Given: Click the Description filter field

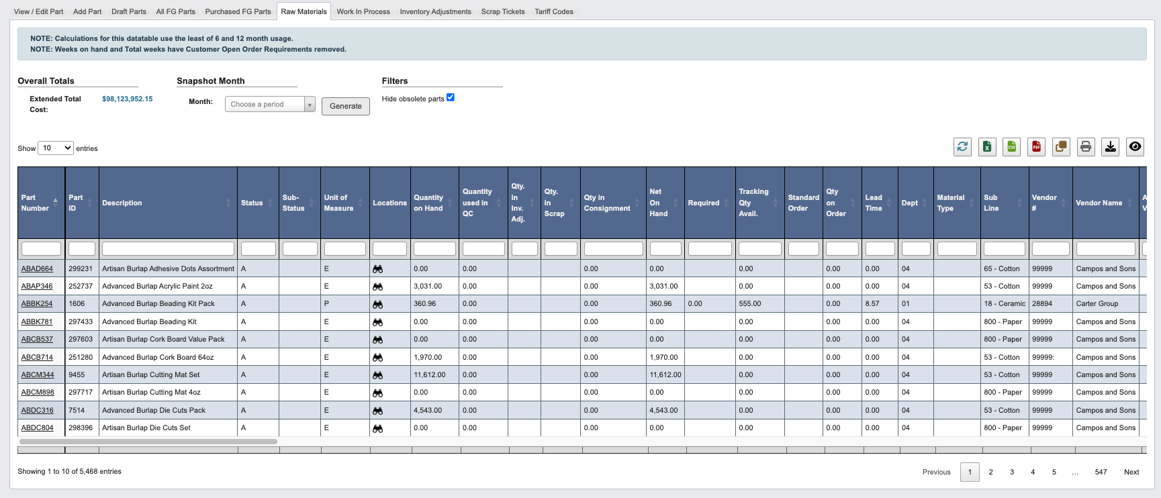Looking at the screenshot, I should tap(168, 248).
